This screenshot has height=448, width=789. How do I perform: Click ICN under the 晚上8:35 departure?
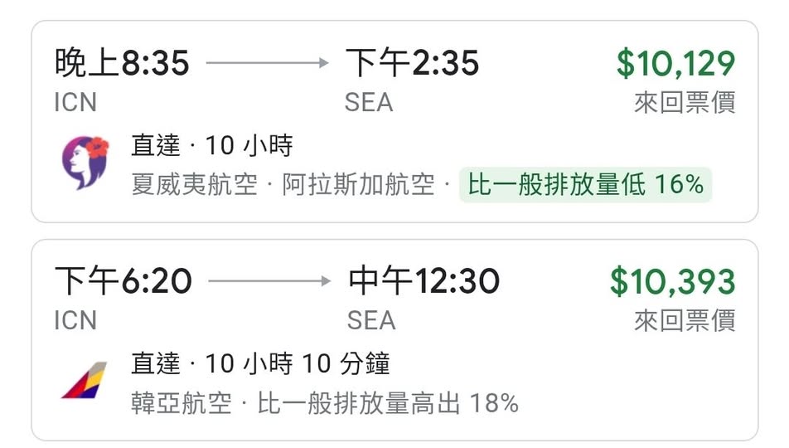pyautogui.click(x=75, y=103)
